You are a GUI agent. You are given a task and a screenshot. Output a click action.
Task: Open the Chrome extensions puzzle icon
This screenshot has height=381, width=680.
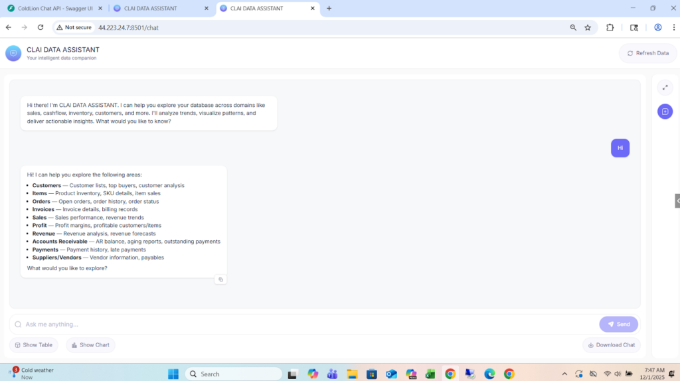(610, 28)
